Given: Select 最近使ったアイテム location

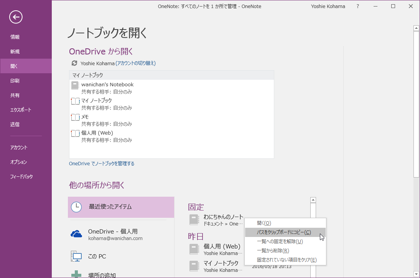Looking at the screenshot, I should (121, 207).
